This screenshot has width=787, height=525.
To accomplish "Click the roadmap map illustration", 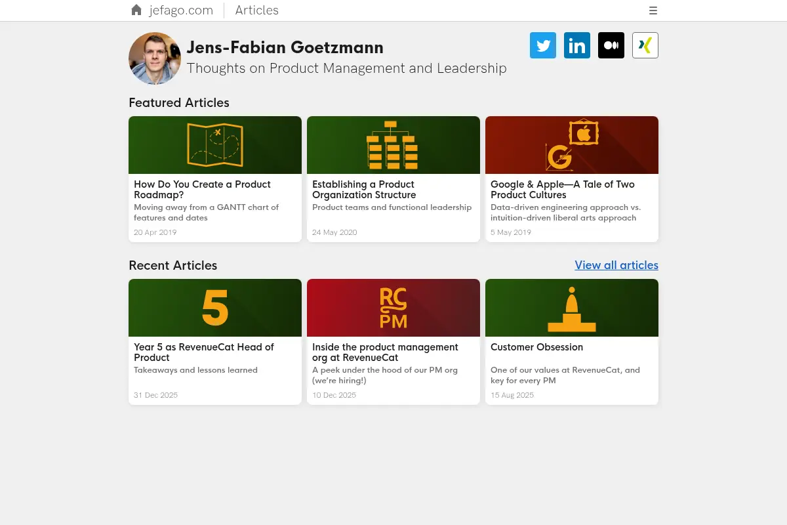I will (215, 144).
